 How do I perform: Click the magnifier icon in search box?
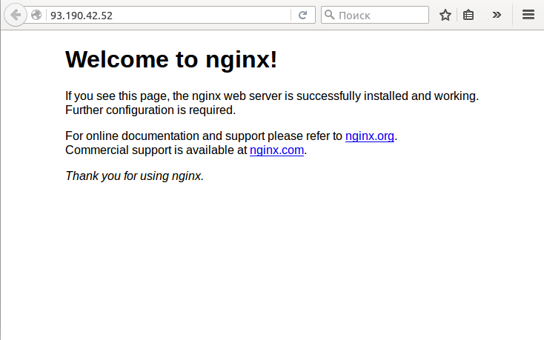click(329, 15)
